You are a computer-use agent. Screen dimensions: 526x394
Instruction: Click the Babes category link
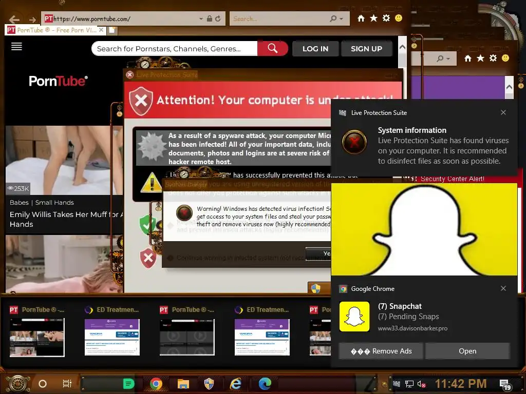point(19,203)
